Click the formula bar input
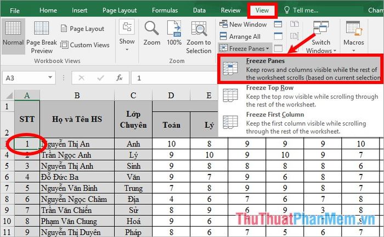 (x=174, y=78)
